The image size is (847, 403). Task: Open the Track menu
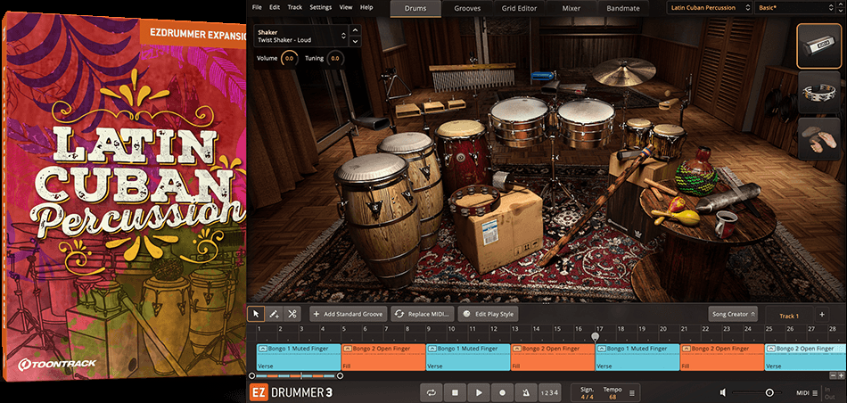click(x=295, y=7)
